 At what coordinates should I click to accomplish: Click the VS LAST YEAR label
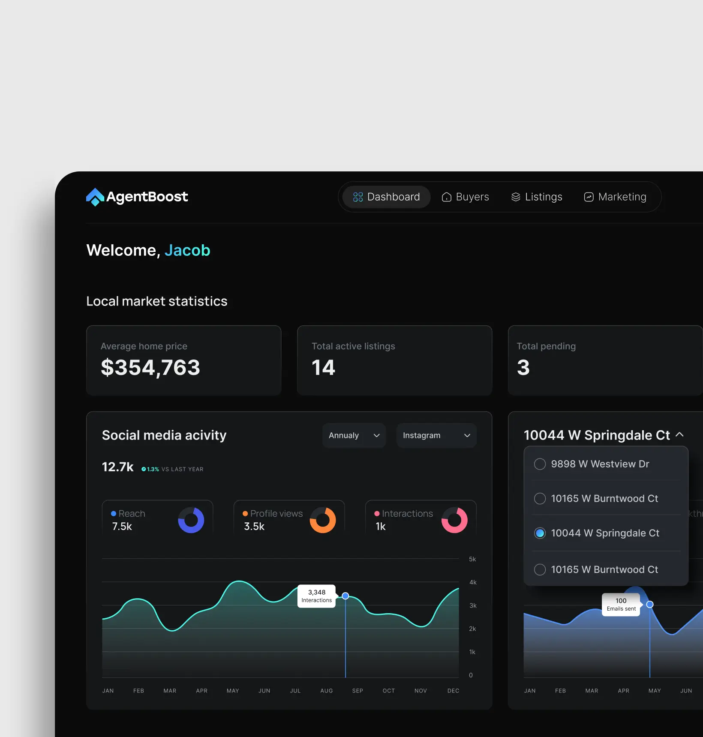(182, 469)
